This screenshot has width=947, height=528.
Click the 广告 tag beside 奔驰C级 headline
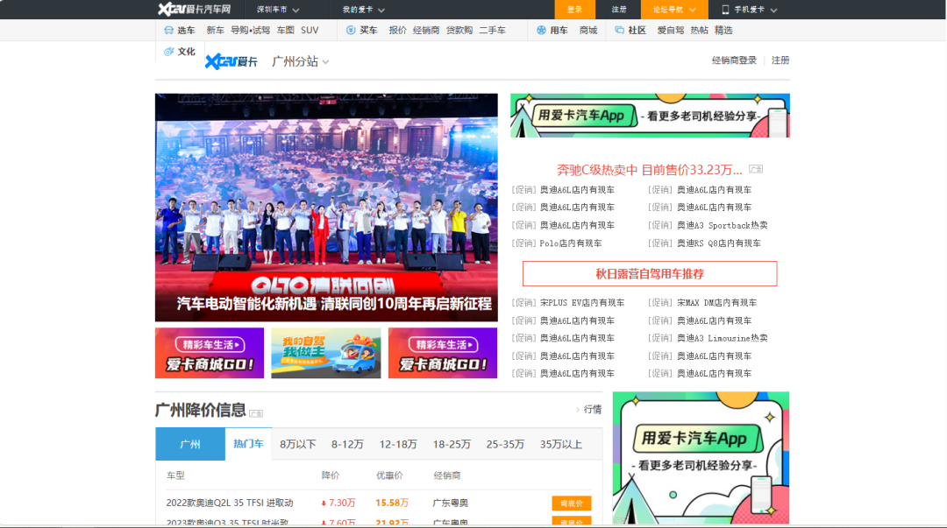(x=756, y=170)
